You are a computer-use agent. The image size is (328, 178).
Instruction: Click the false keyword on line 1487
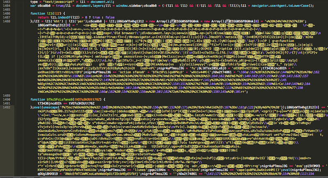pyautogui.click(x=110, y=18)
